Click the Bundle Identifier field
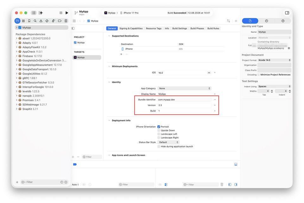This screenshot has width=304, height=203. point(184,99)
